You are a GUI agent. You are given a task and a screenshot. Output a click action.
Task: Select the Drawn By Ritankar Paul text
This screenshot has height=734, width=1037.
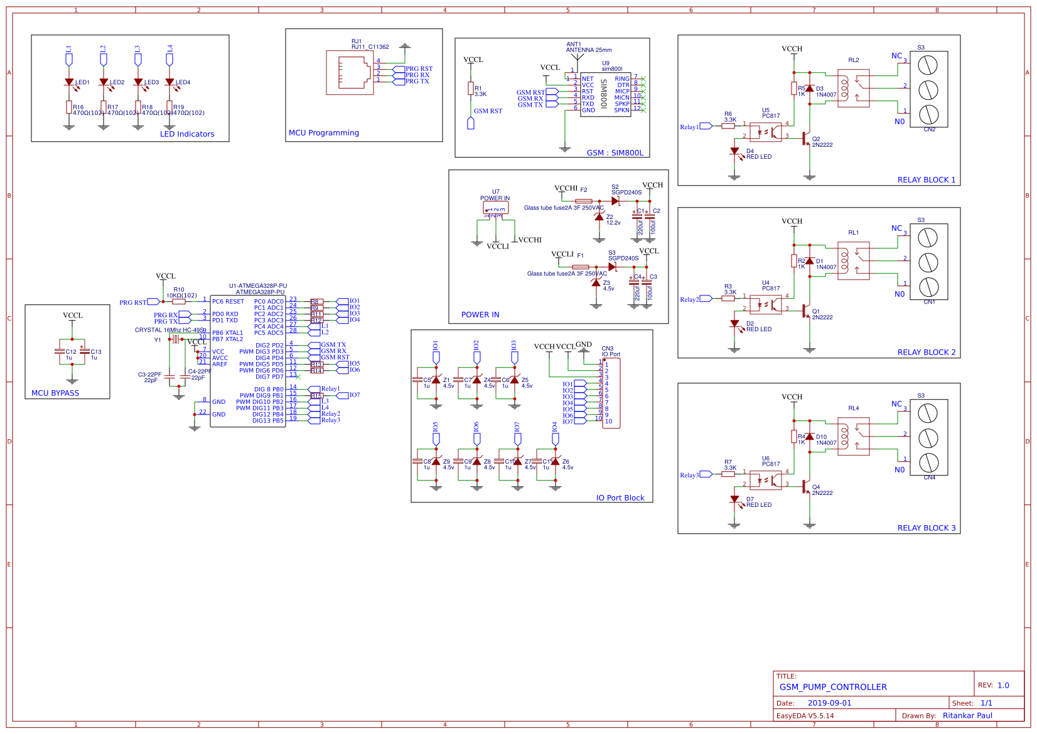point(967,715)
